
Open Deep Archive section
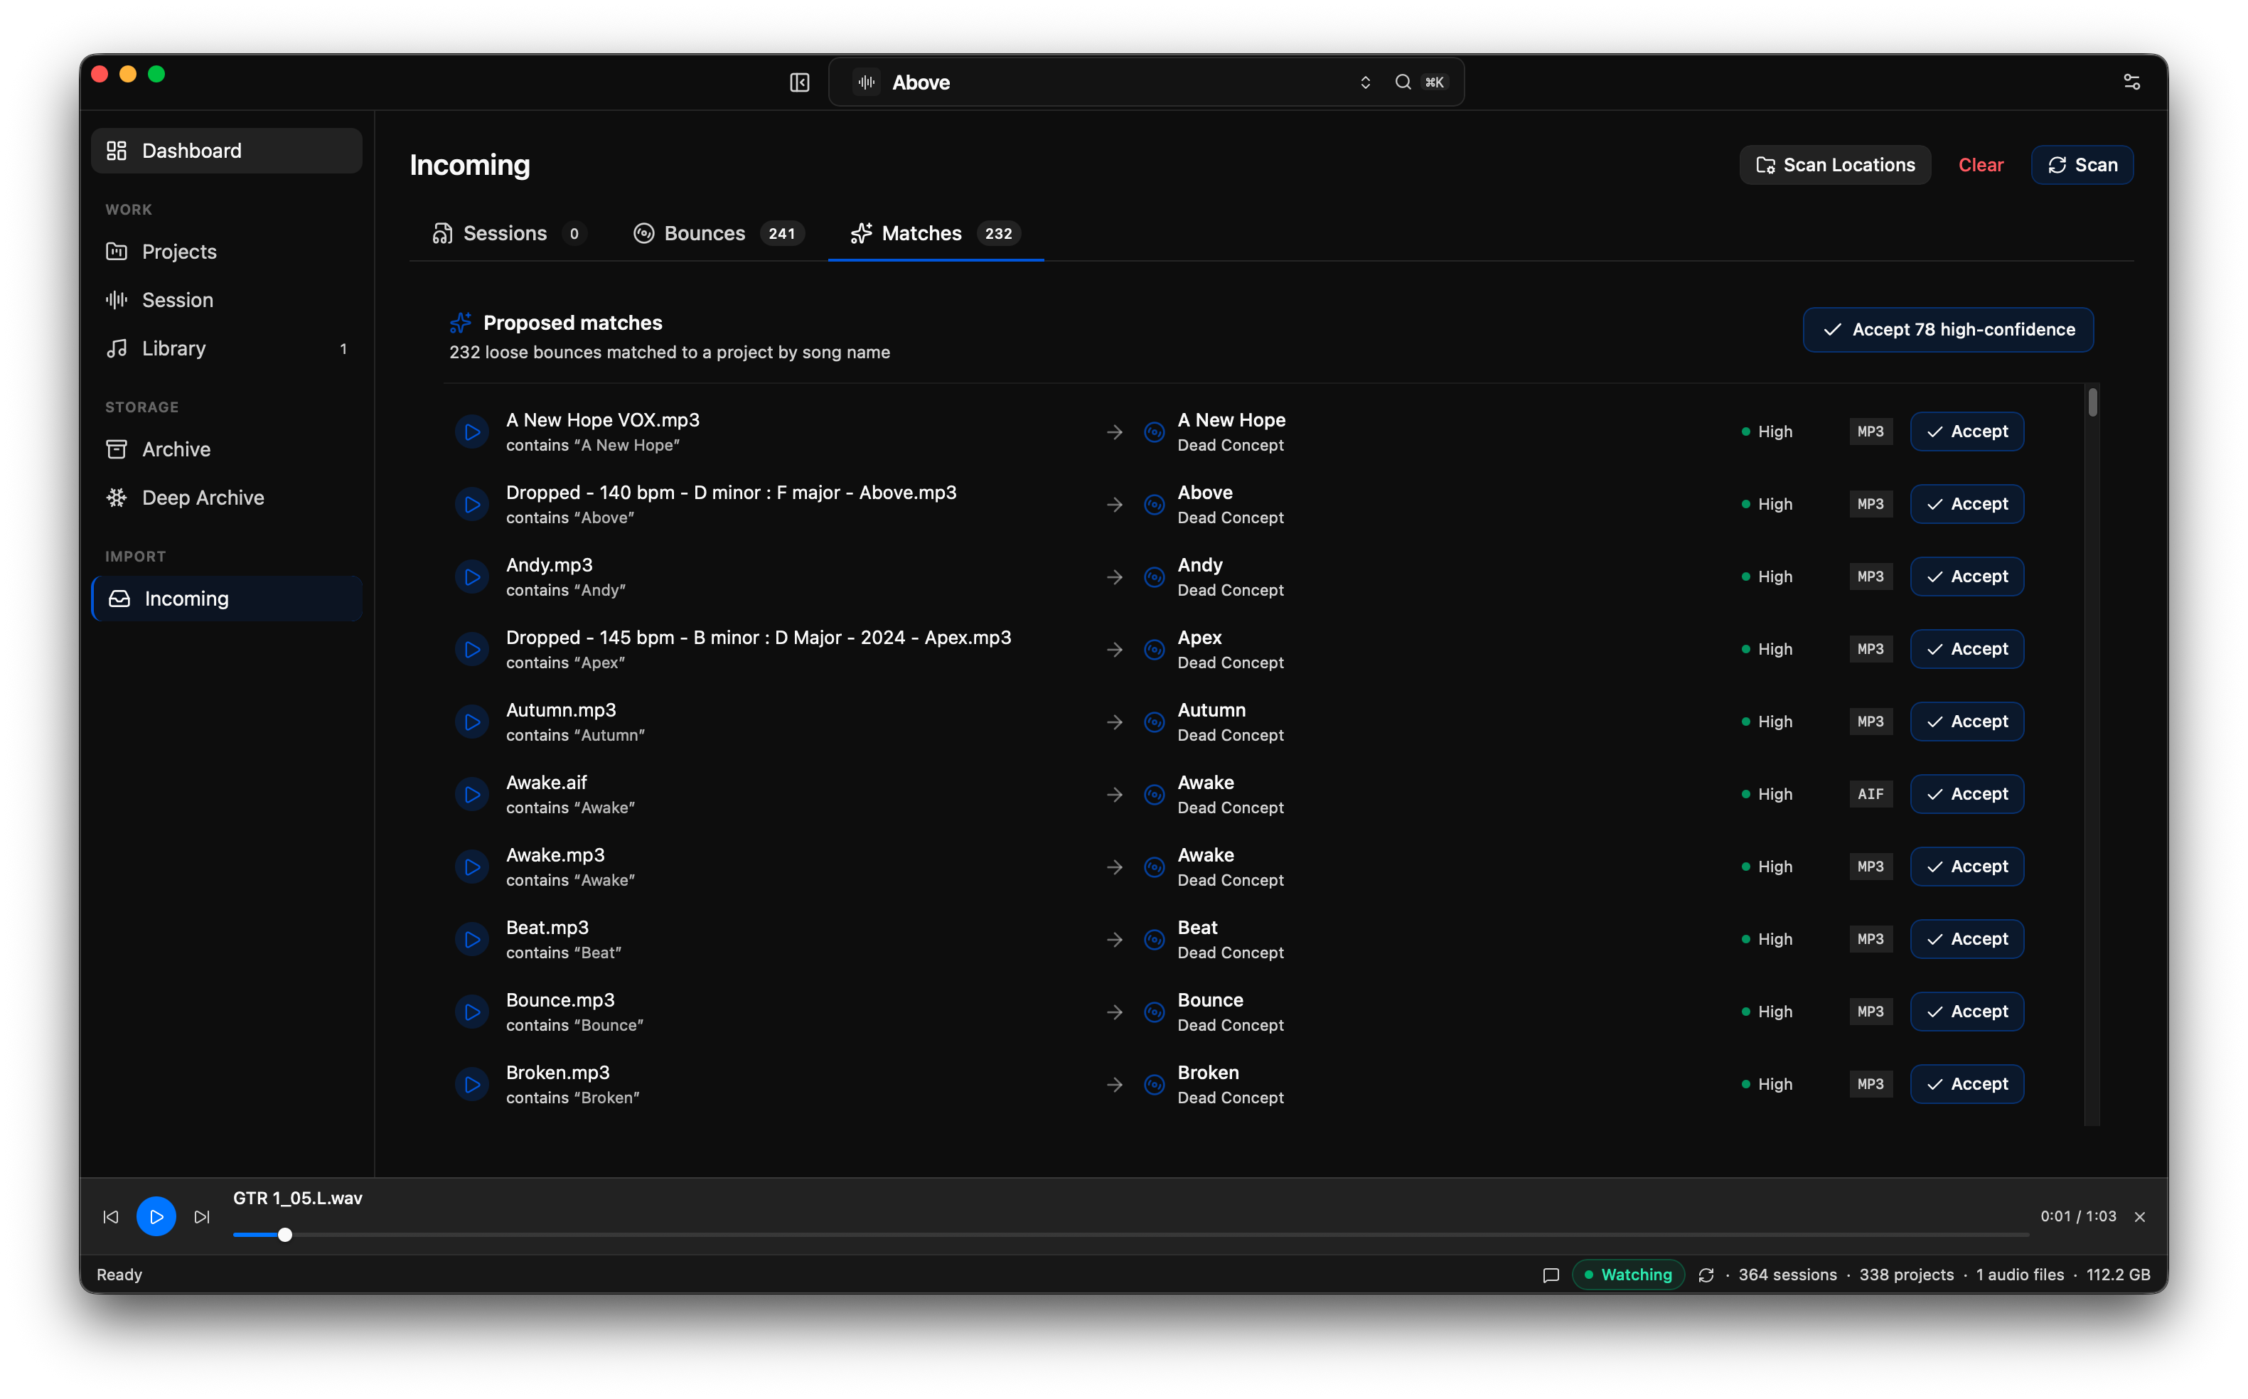227,497
